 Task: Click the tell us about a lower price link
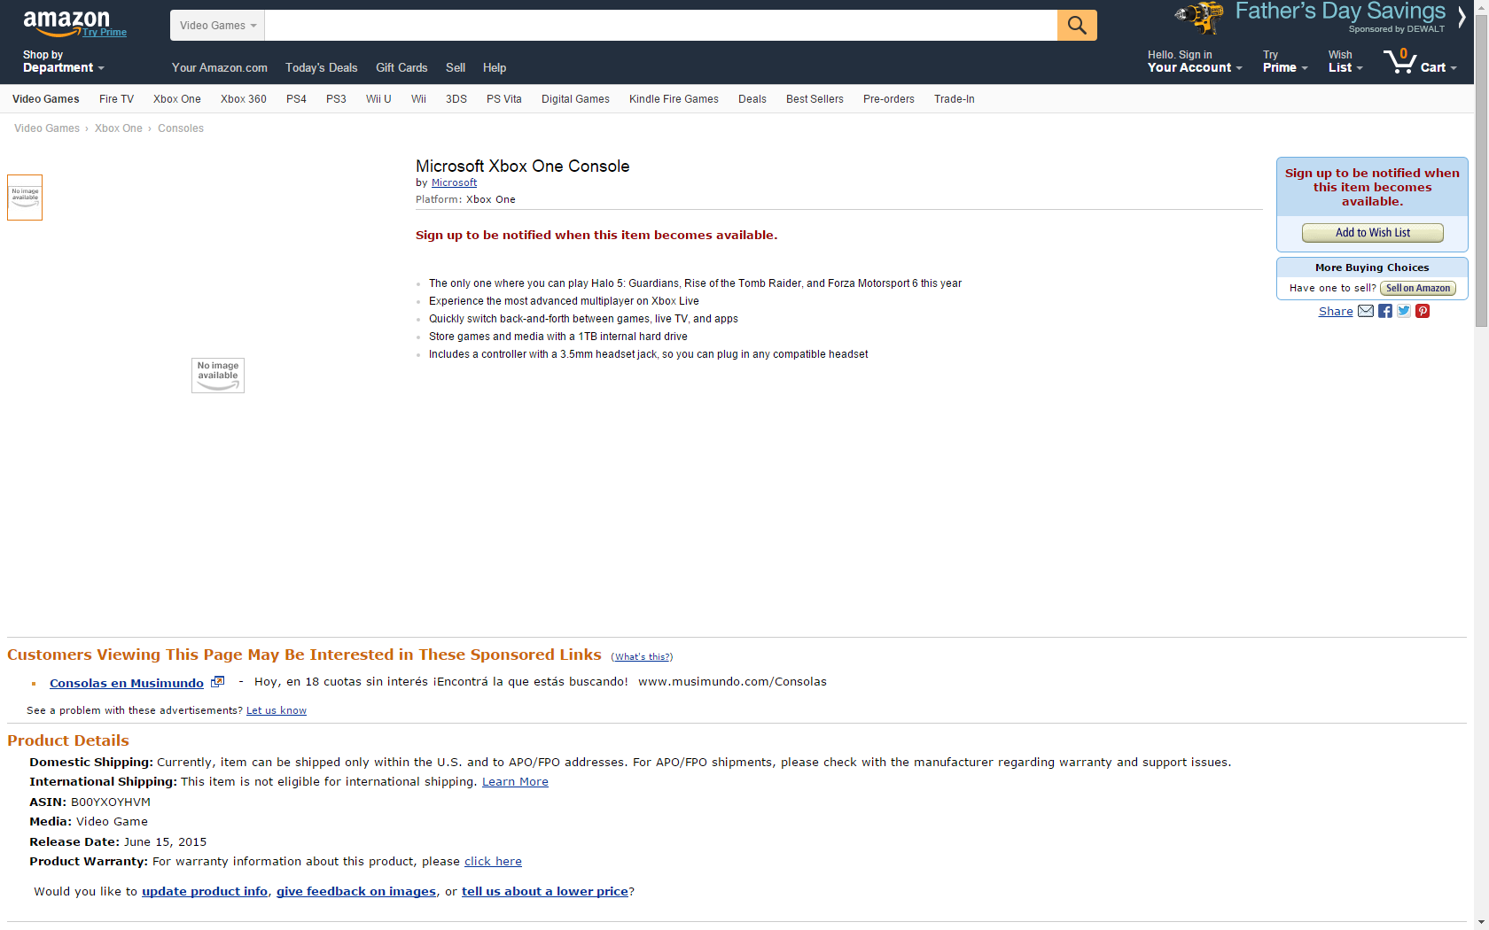544,891
